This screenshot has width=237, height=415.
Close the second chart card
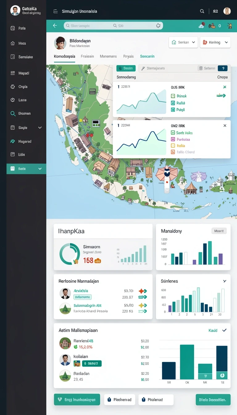[225, 126]
